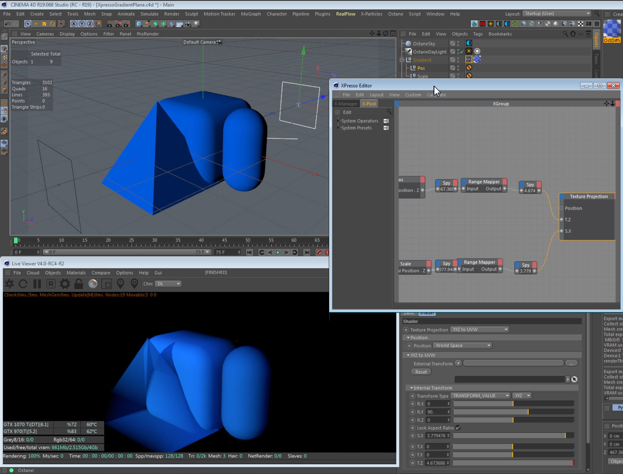The width and height of the screenshot is (623, 474).
Task: Toggle Live Viewer lock resolution icon
Action: point(78,284)
